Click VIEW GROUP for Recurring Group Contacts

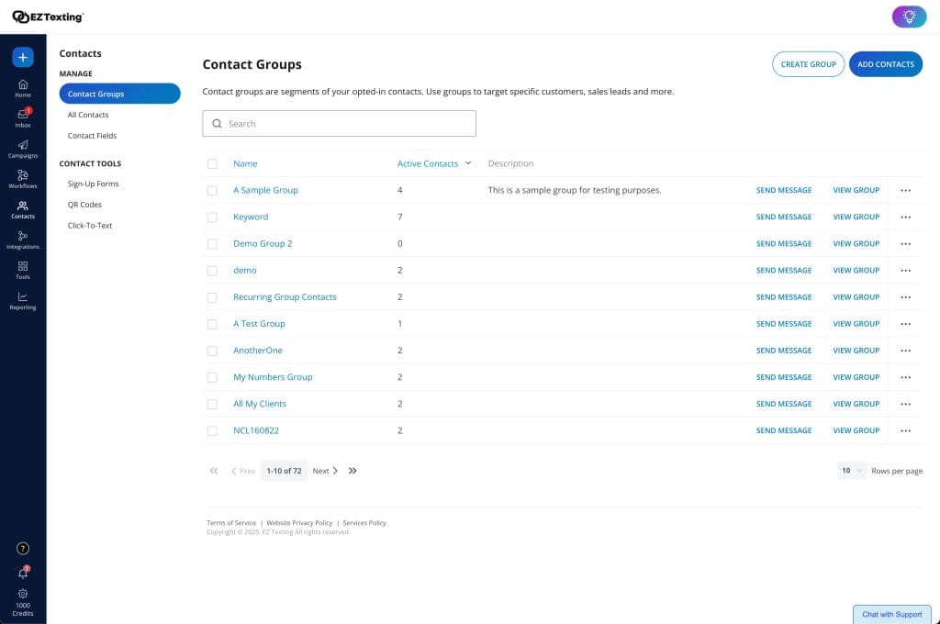856,296
